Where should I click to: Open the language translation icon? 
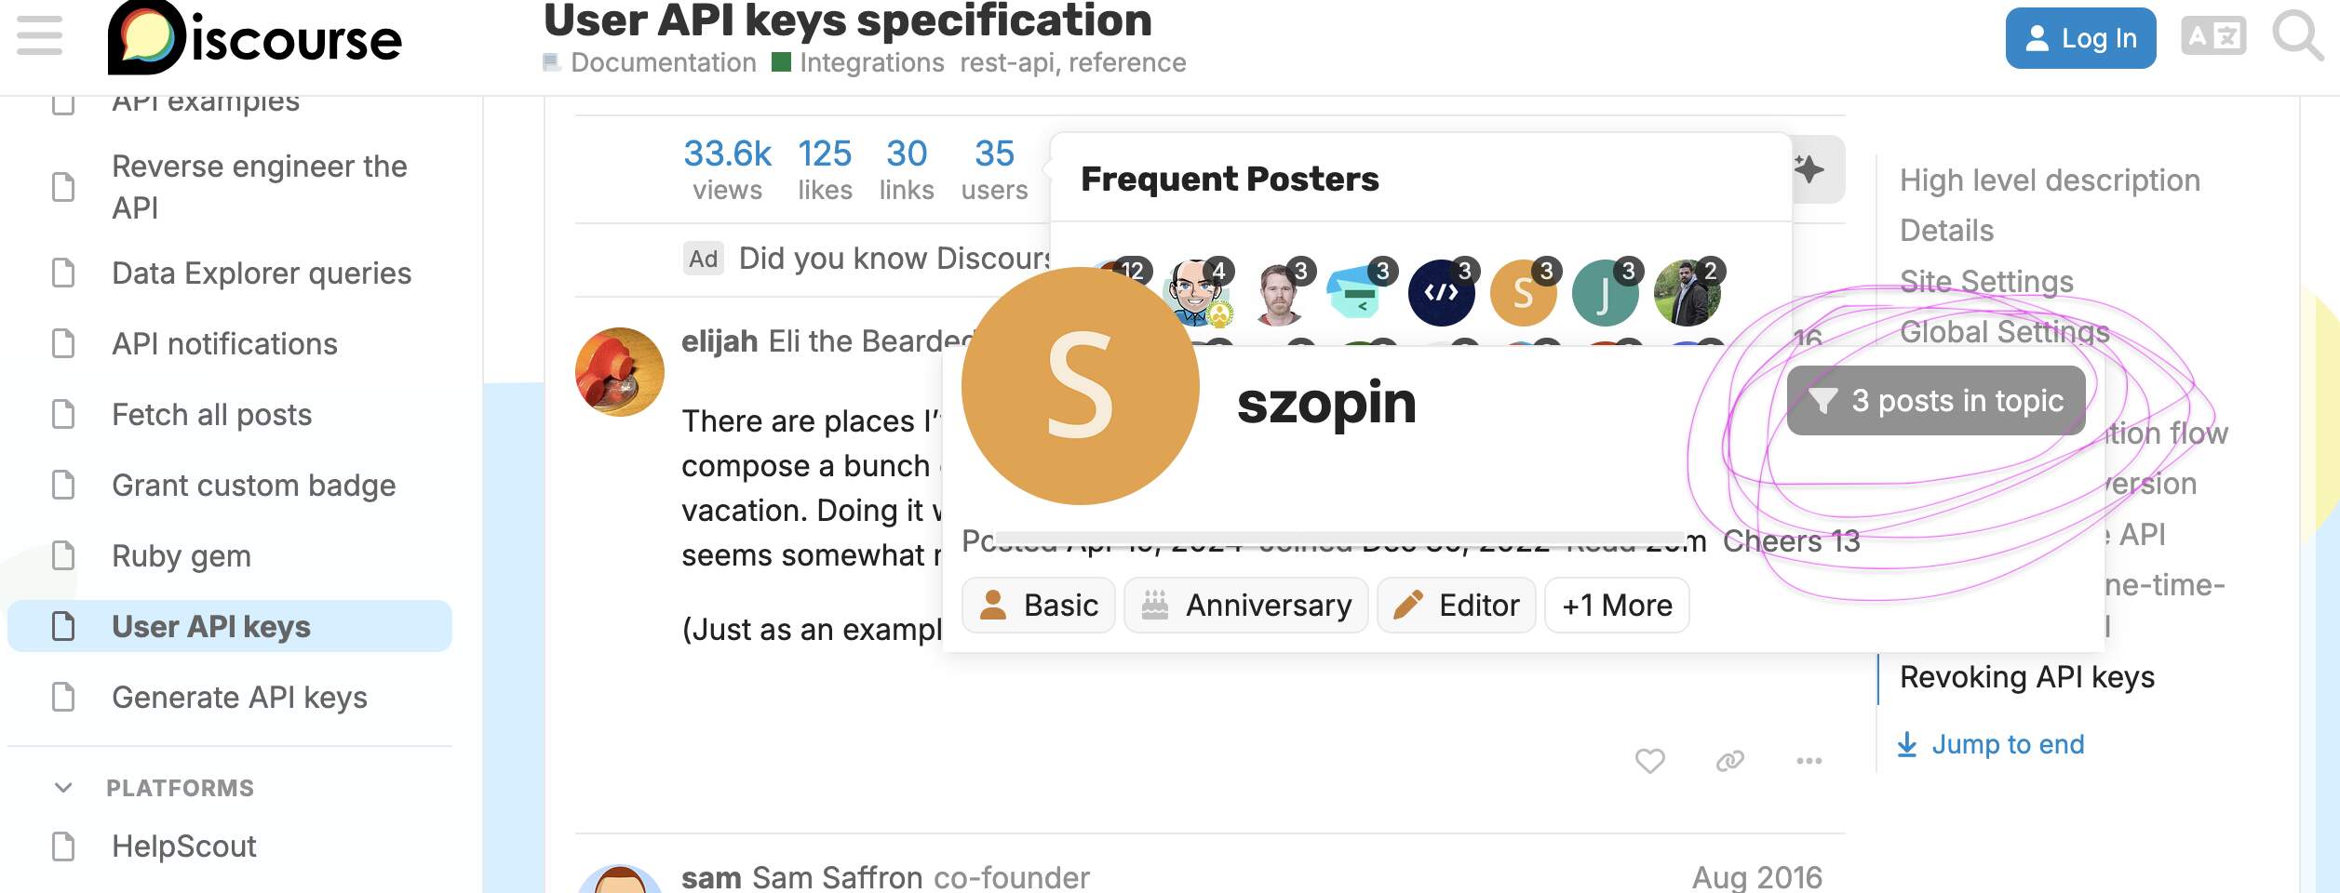[2213, 37]
